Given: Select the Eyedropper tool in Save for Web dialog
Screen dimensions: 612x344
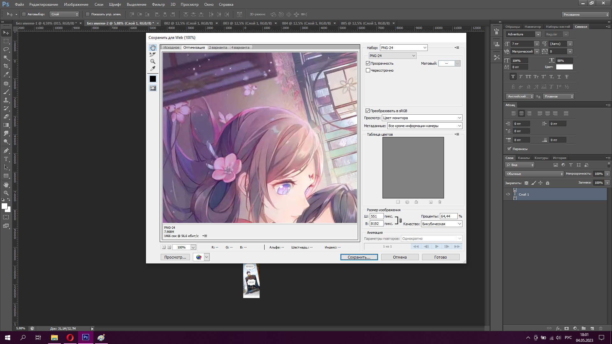Looking at the screenshot, I should coord(153,68).
